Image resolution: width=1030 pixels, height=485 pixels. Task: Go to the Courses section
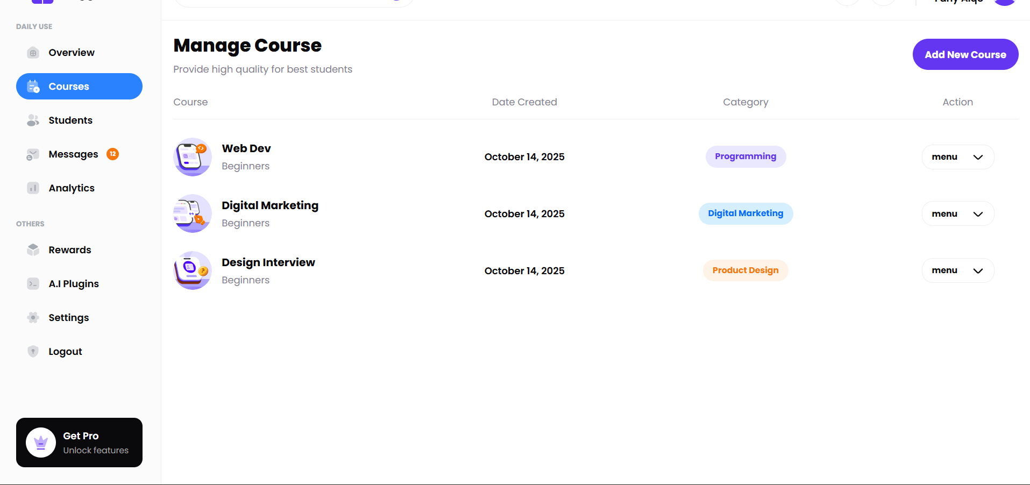click(79, 87)
